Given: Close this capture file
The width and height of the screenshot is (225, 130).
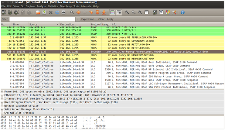Looking at the screenshot, I should coord(51,12).
